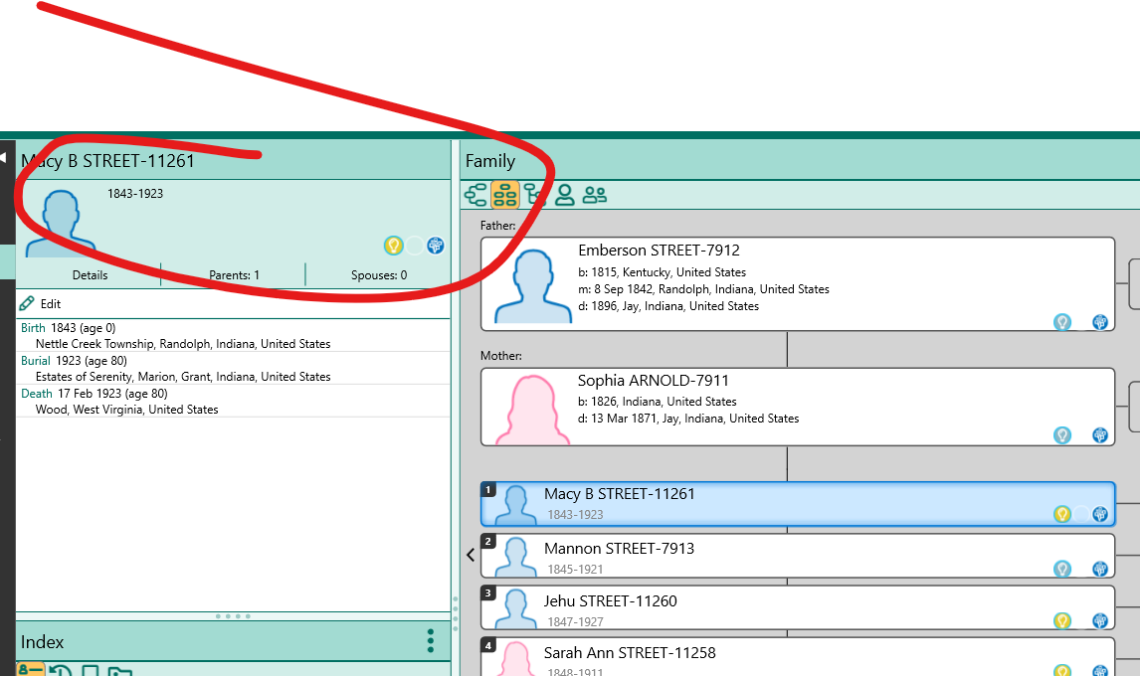Select child row Jehu STREET-11260
1140x676 pixels.
(x=798, y=608)
